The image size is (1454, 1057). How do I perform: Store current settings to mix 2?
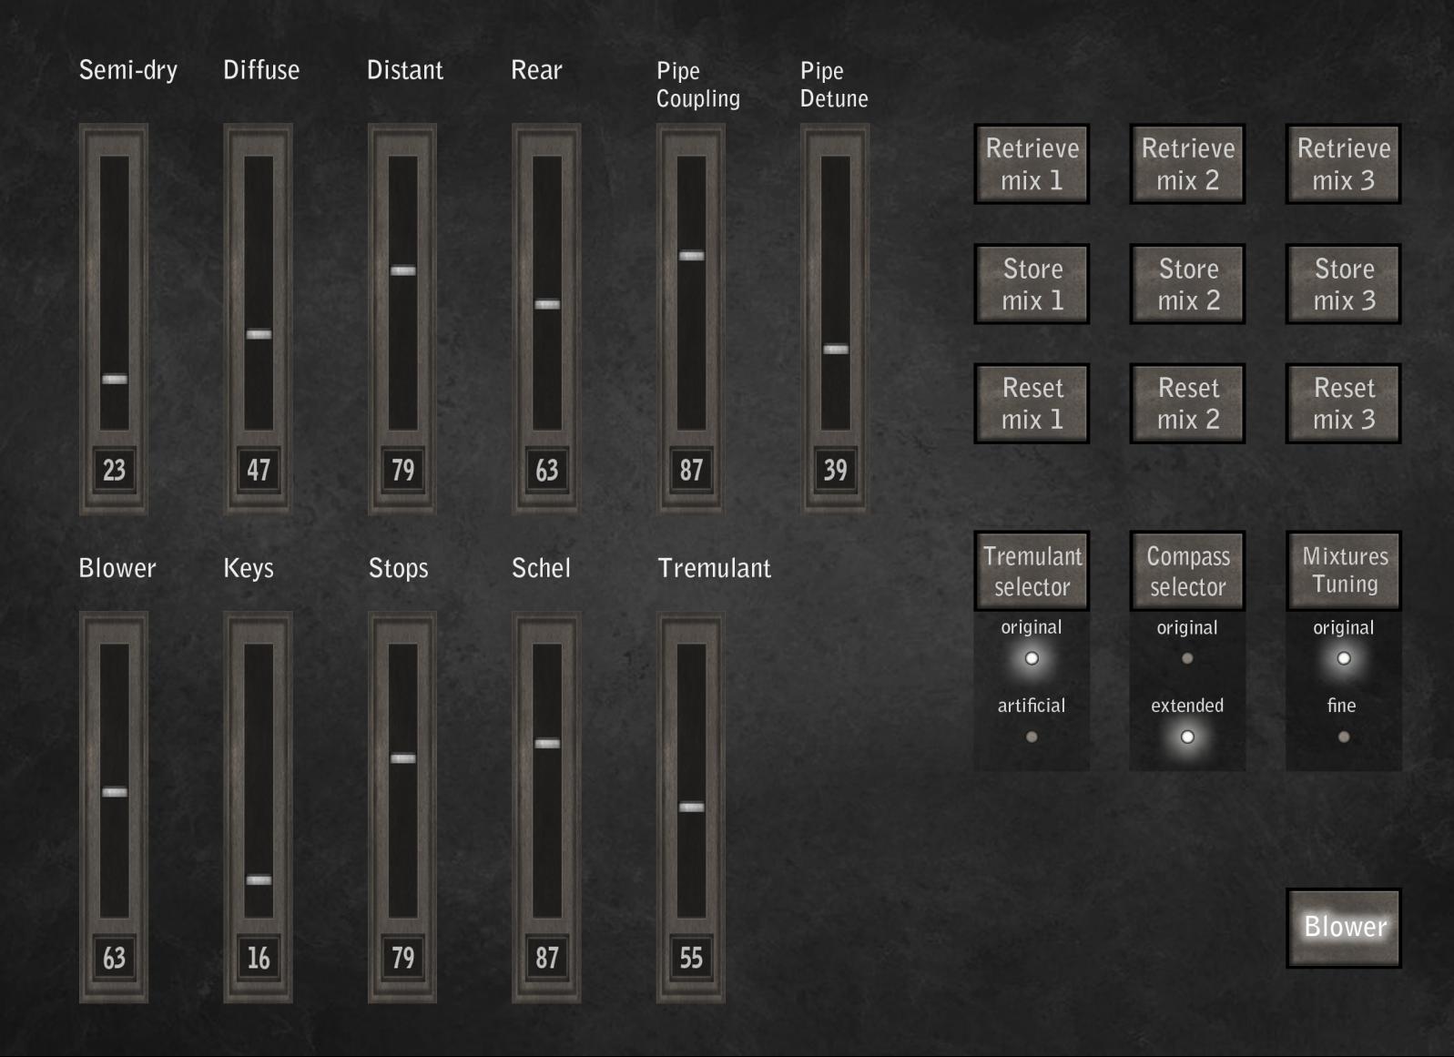(1187, 284)
